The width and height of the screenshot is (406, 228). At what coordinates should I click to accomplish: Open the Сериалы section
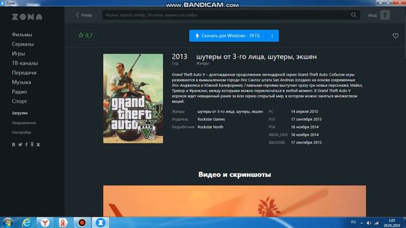23,44
